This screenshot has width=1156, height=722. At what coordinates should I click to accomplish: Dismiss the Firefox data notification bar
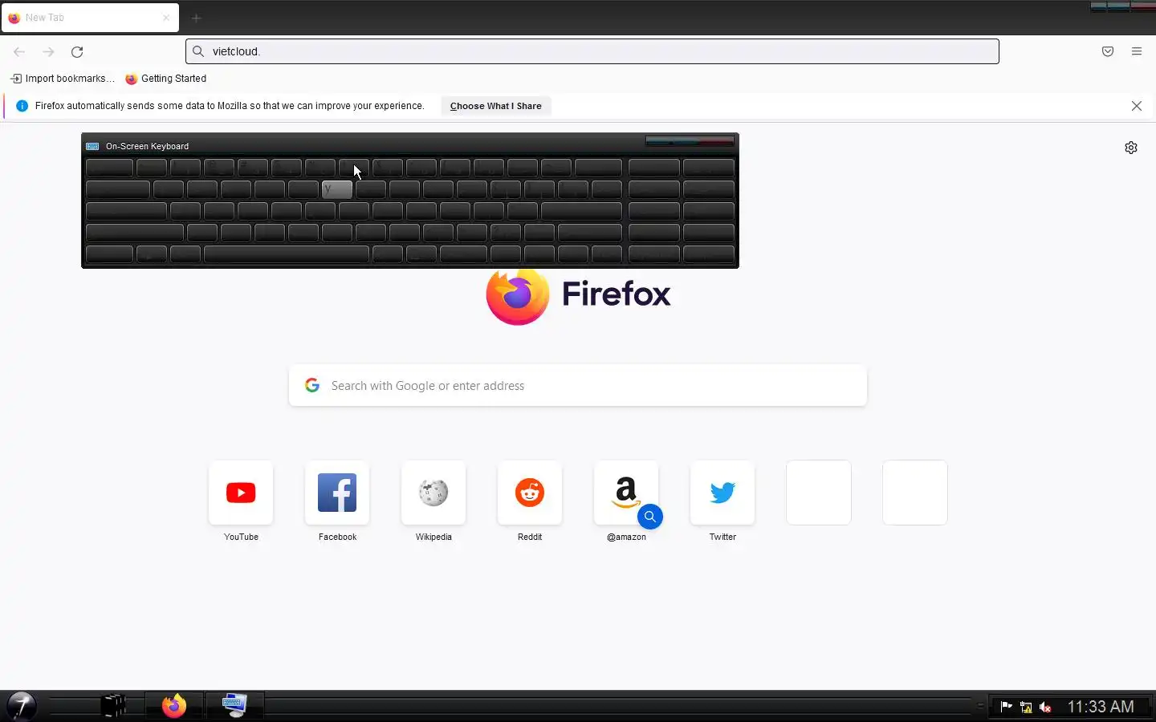[x=1137, y=106]
